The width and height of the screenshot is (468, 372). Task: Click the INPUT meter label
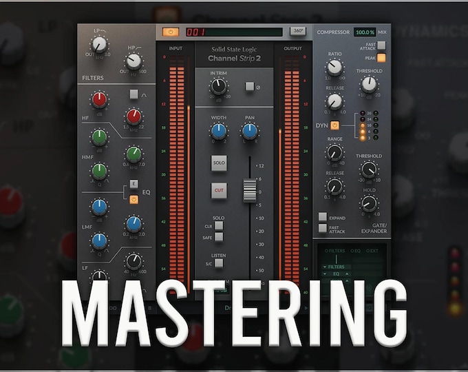175,48
